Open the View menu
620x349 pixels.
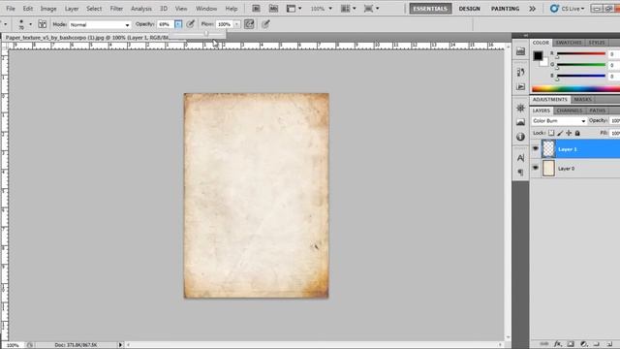181,9
